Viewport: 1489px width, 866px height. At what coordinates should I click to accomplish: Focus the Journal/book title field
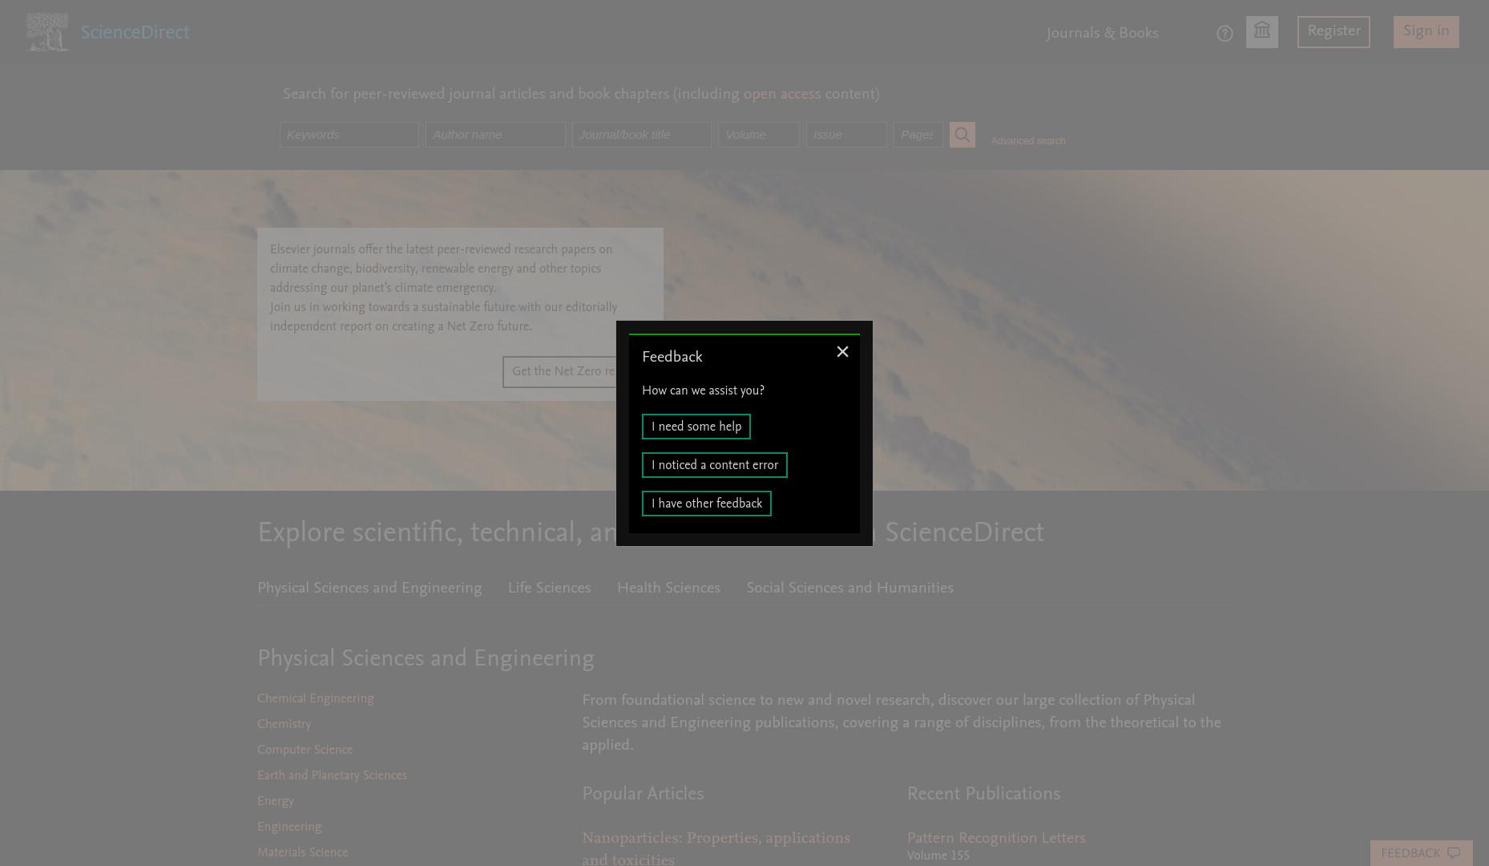[x=641, y=135]
